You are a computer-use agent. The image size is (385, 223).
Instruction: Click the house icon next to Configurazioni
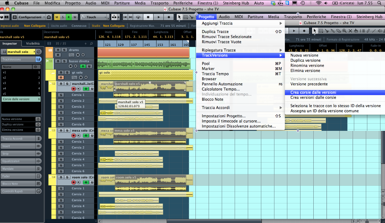49,17
